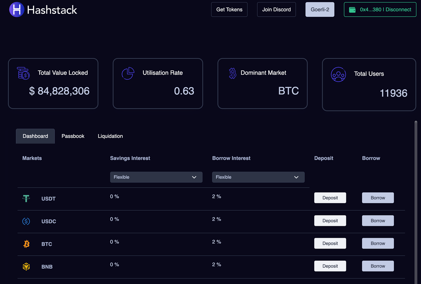Click the people icon for Total Users
The width and height of the screenshot is (421, 284).
339,75
